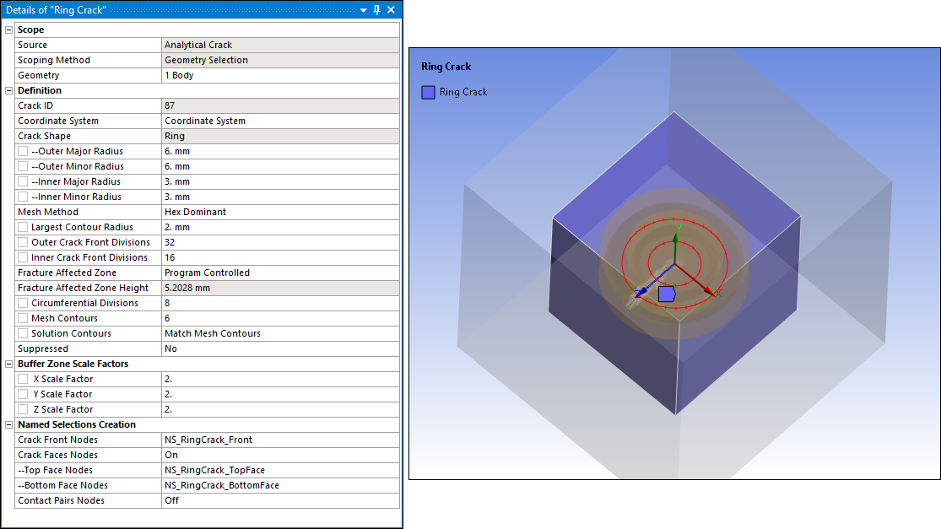Screen dimensions: 941x529
Task: Check the Mesh Contours parameter box
Action: click(23, 318)
